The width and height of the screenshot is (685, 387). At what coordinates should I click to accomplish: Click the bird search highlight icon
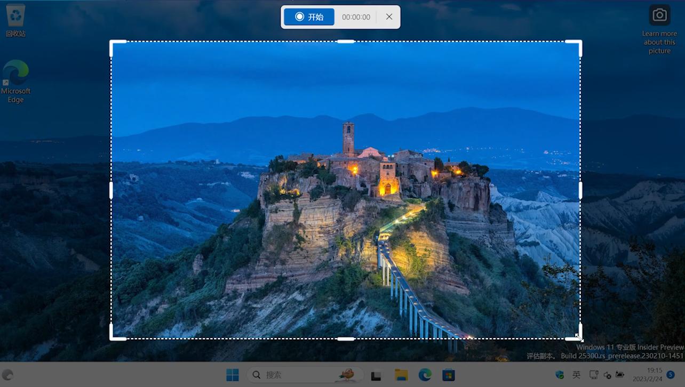coord(347,375)
